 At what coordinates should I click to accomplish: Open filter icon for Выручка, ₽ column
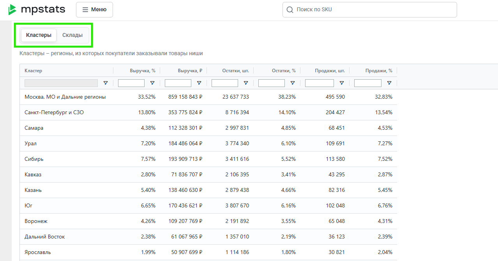tap(199, 83)
